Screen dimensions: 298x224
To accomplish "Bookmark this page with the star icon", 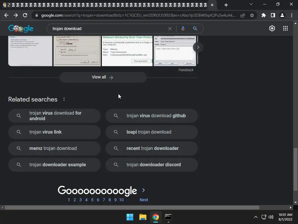I will coord(252,15).
